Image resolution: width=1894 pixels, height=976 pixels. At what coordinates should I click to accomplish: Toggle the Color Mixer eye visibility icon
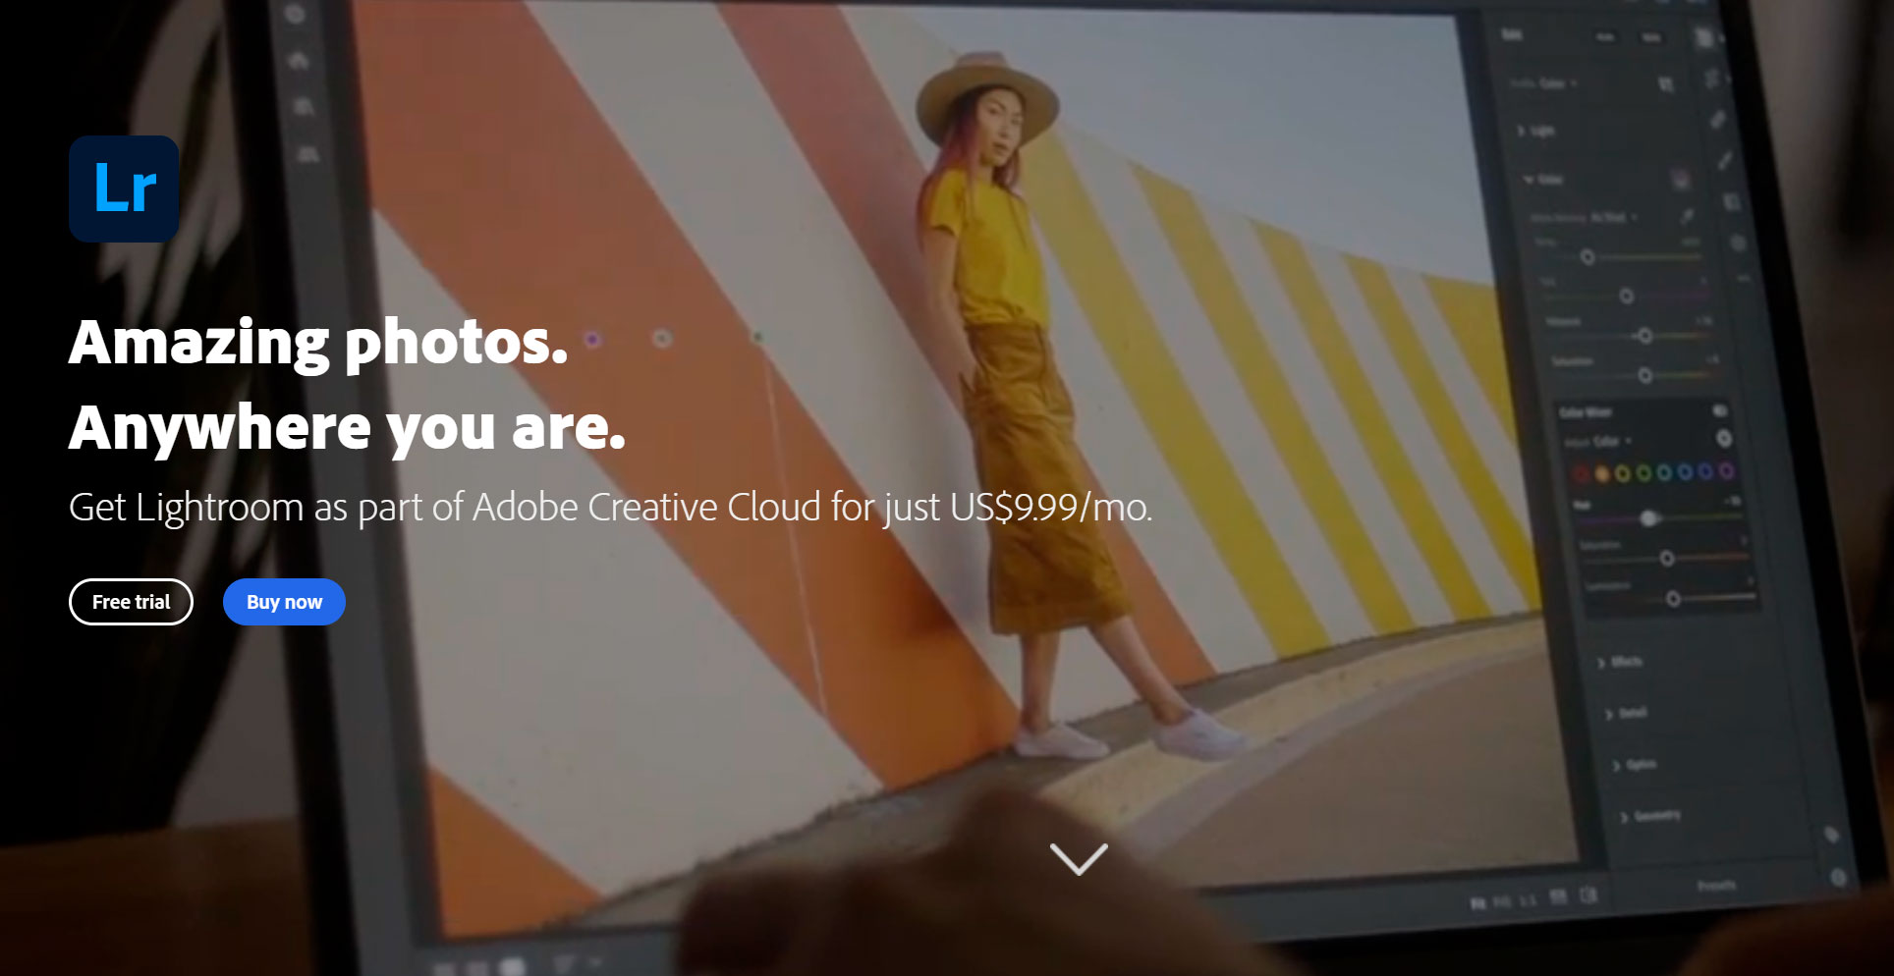pyautogui.click(x=1720, y=410)
